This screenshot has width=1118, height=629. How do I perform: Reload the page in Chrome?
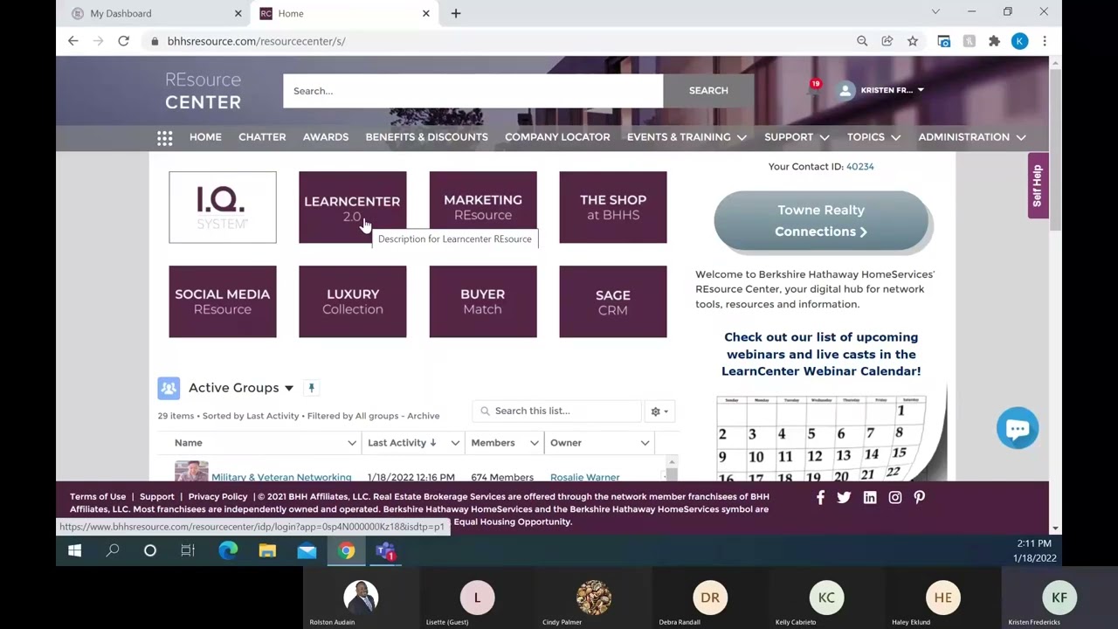click(123, 41)
